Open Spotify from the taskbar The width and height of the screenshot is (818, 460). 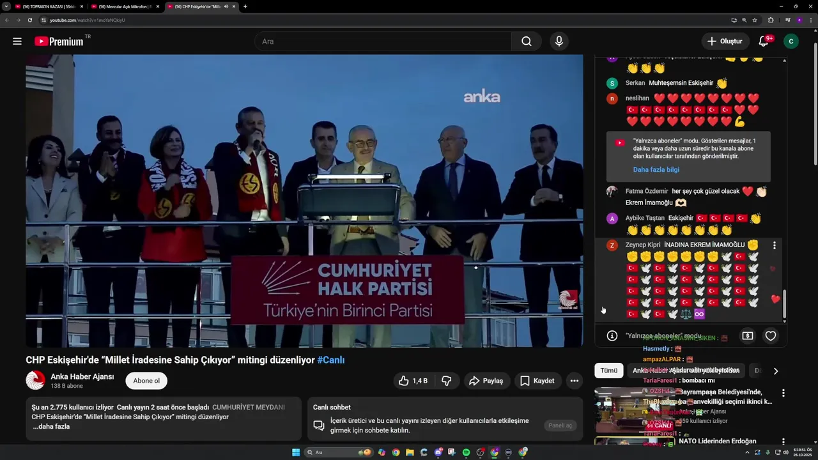[x=466, y=452]
